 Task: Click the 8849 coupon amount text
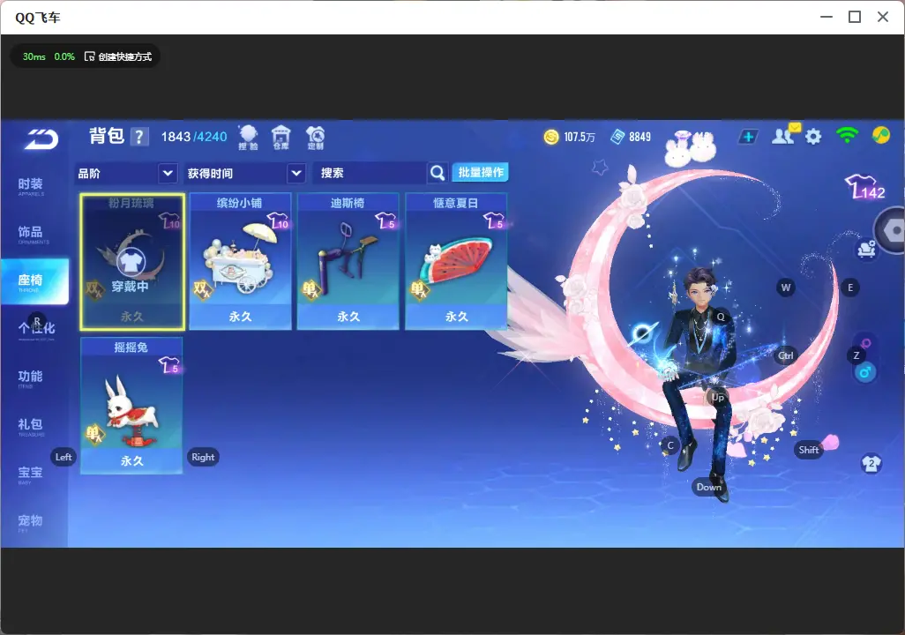(x=639, y=138)
